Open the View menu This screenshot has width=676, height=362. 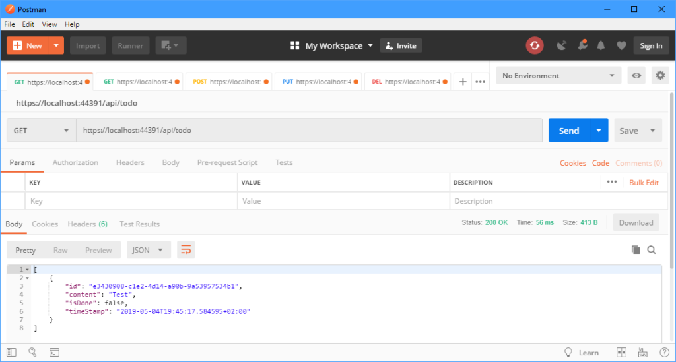pos(50,24)
